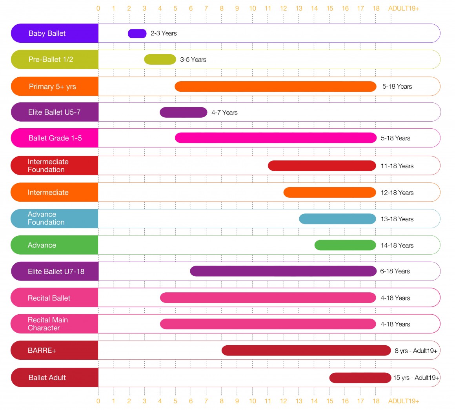Click the 'ADULT19+' marker on top axis
This screenshot has height=410, width=455.
[404, 8]
